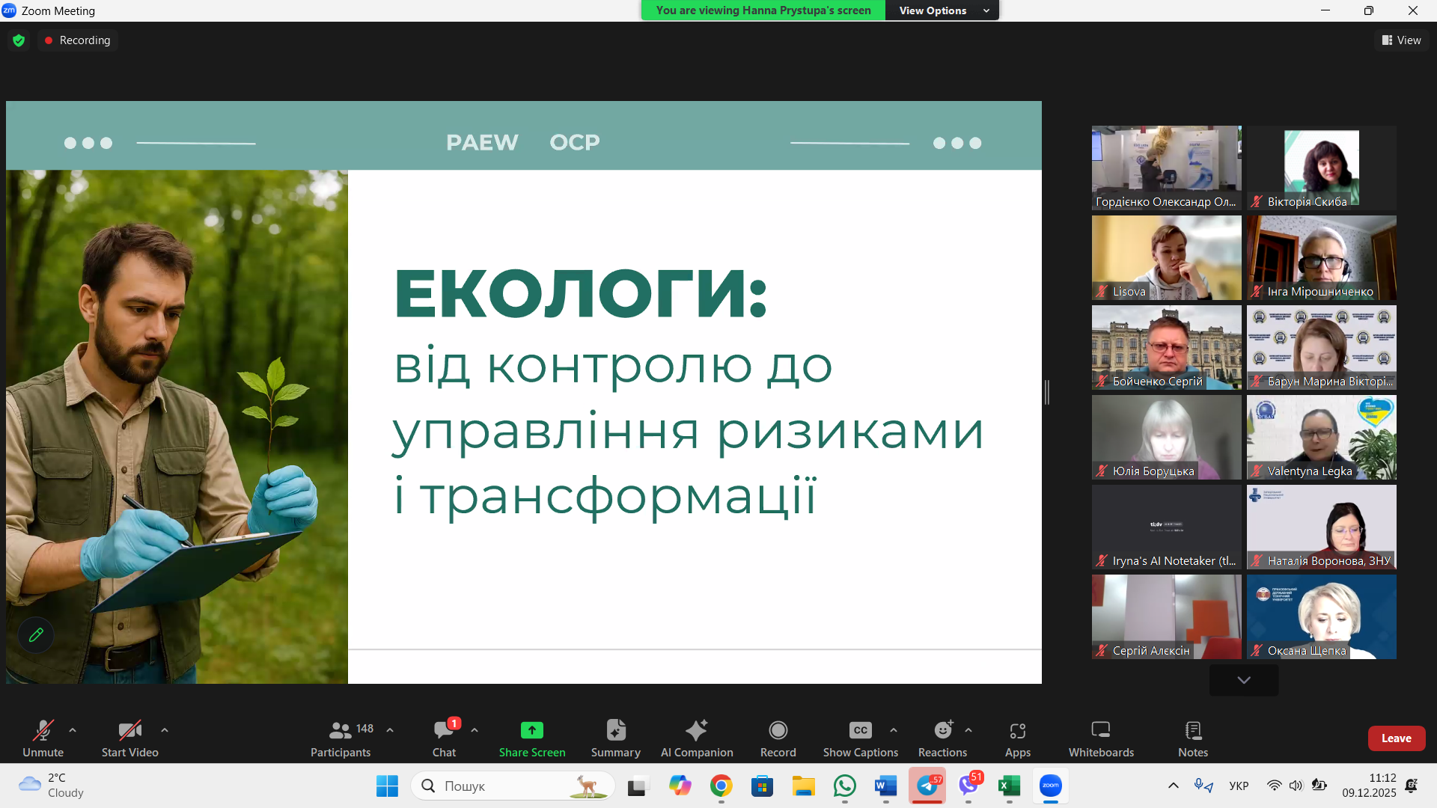
Task: Open Telegram from the taskbar
Action: pyautogui.click(x=927, y=786)
